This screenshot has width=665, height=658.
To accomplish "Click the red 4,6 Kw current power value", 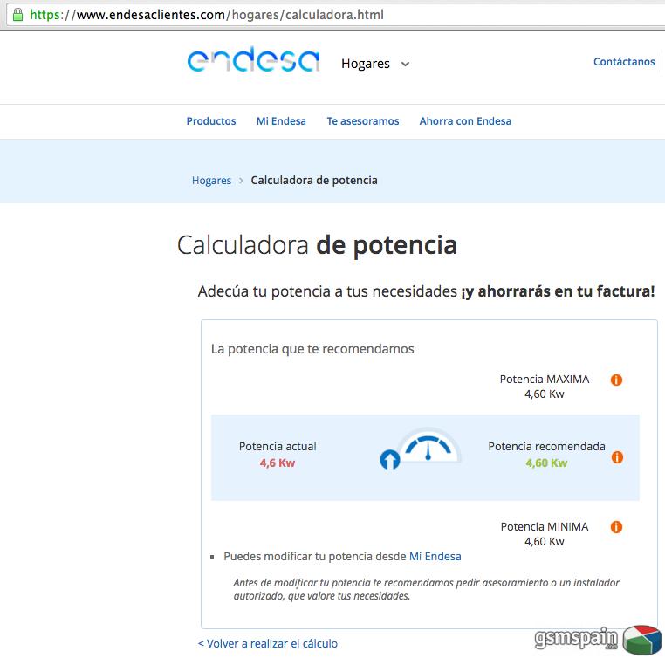I will pos(278,463).
